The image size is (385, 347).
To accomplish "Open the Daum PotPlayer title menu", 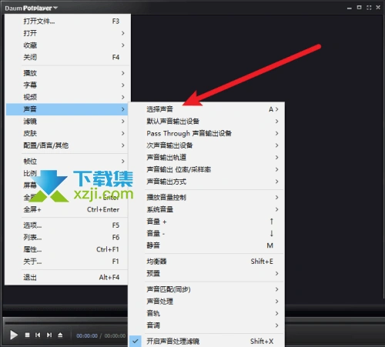I will 31,8.
